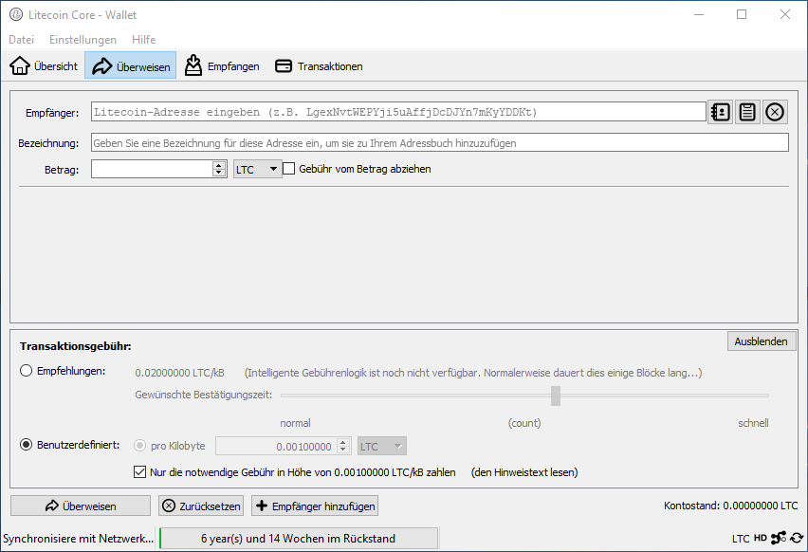The image size is (808, 552).
Task: Enable Gebühr vom Betrag abziehen checkbox
Action: pyautogui.click(x=290, y=169)
